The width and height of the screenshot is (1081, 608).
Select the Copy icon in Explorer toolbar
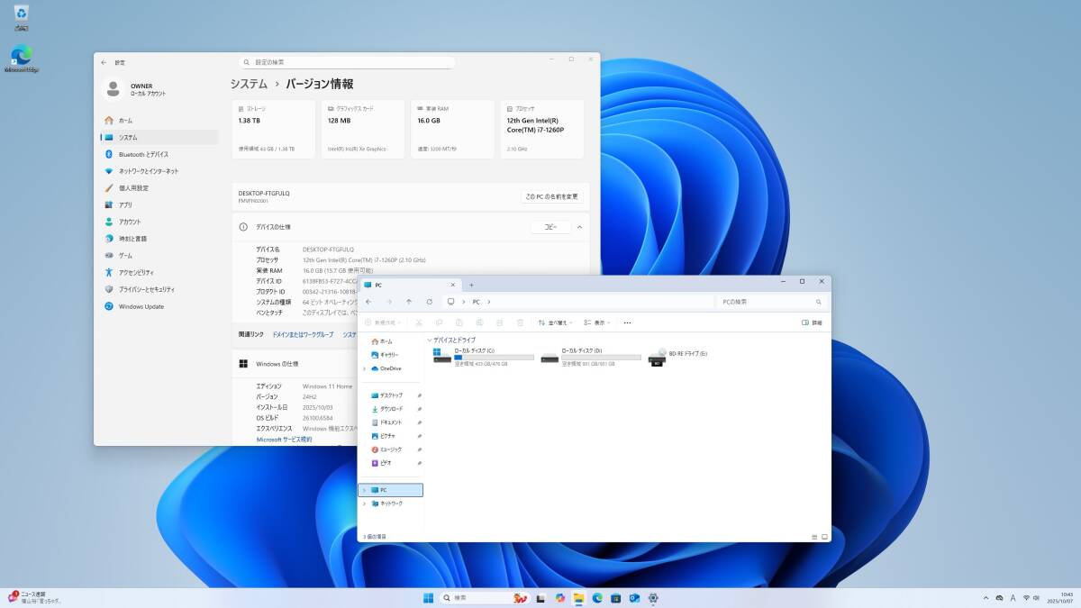click(440, 322)
